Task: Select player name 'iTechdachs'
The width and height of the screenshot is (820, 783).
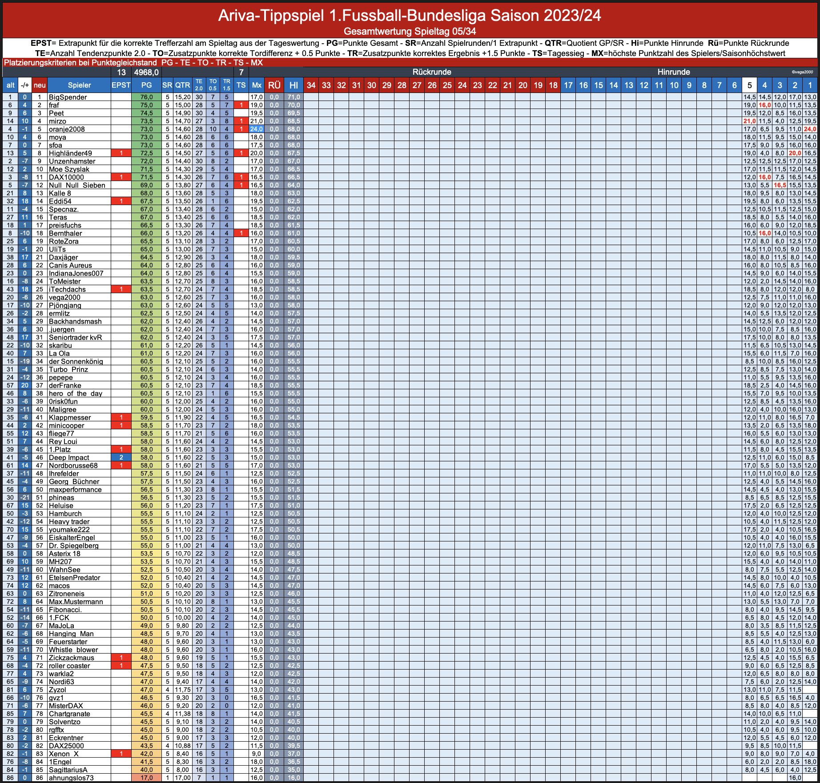Action: 67,289
